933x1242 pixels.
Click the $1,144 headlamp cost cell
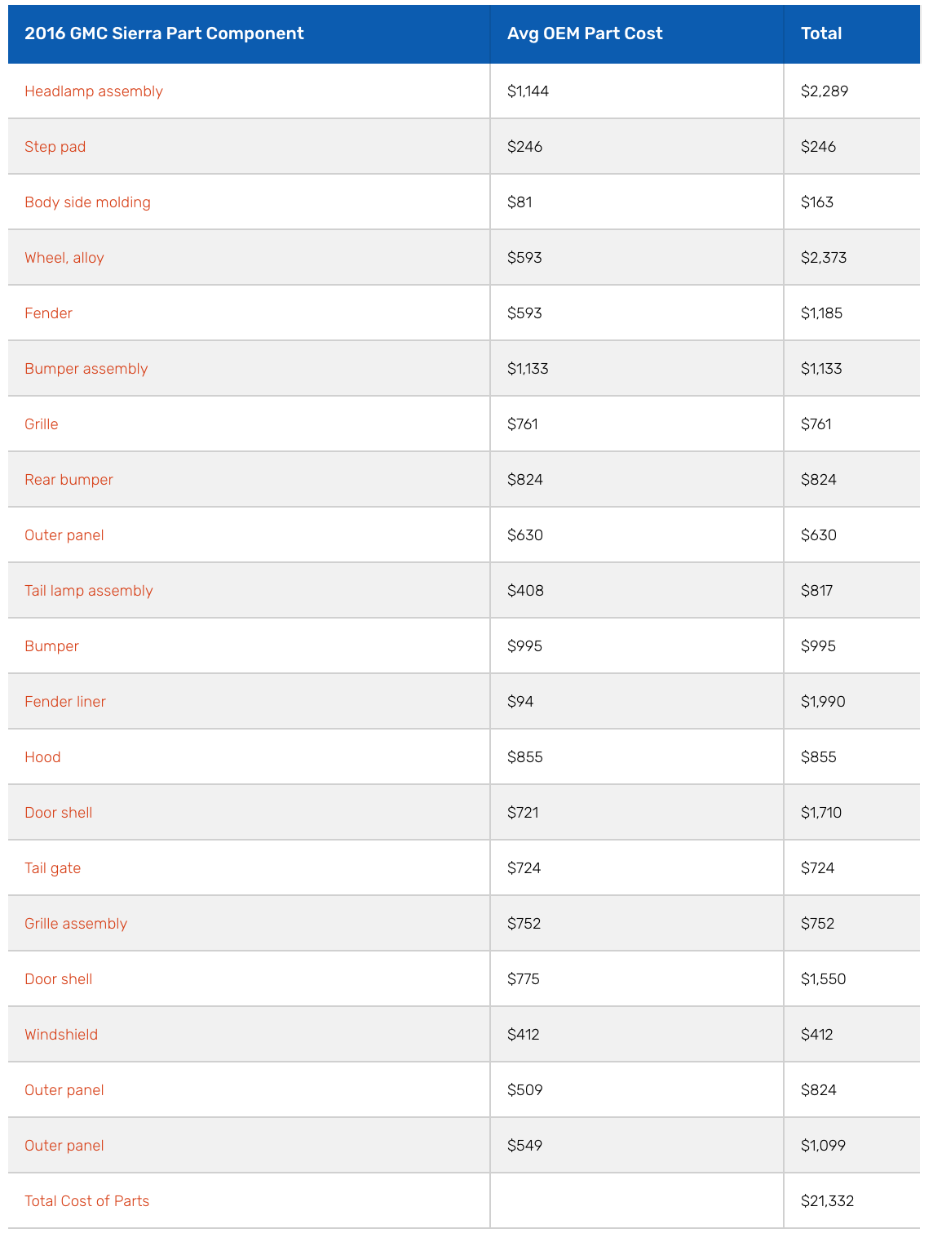point(528,91)
